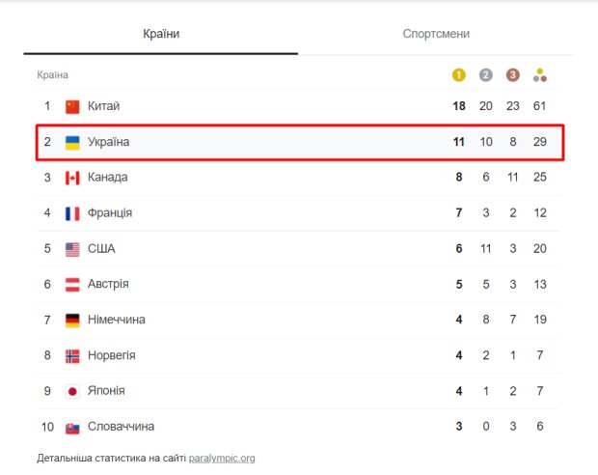Click the Austria flag icon
598x475 pixels.
(72, 285)
